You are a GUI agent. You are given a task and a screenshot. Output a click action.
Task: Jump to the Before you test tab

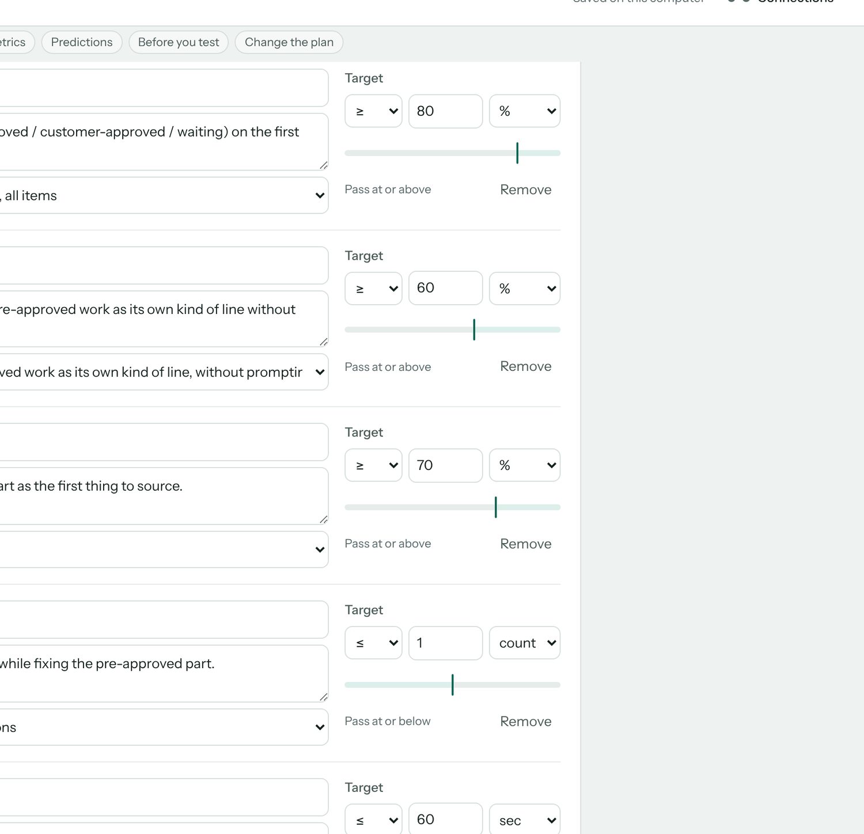point(179,42)
